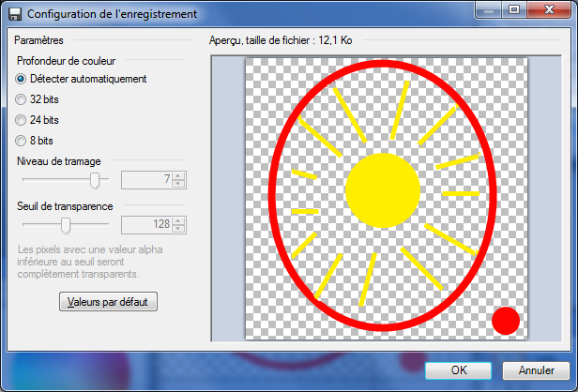
Task: Decrease the Niveau de tramage with down arrow
Action: 178,184
